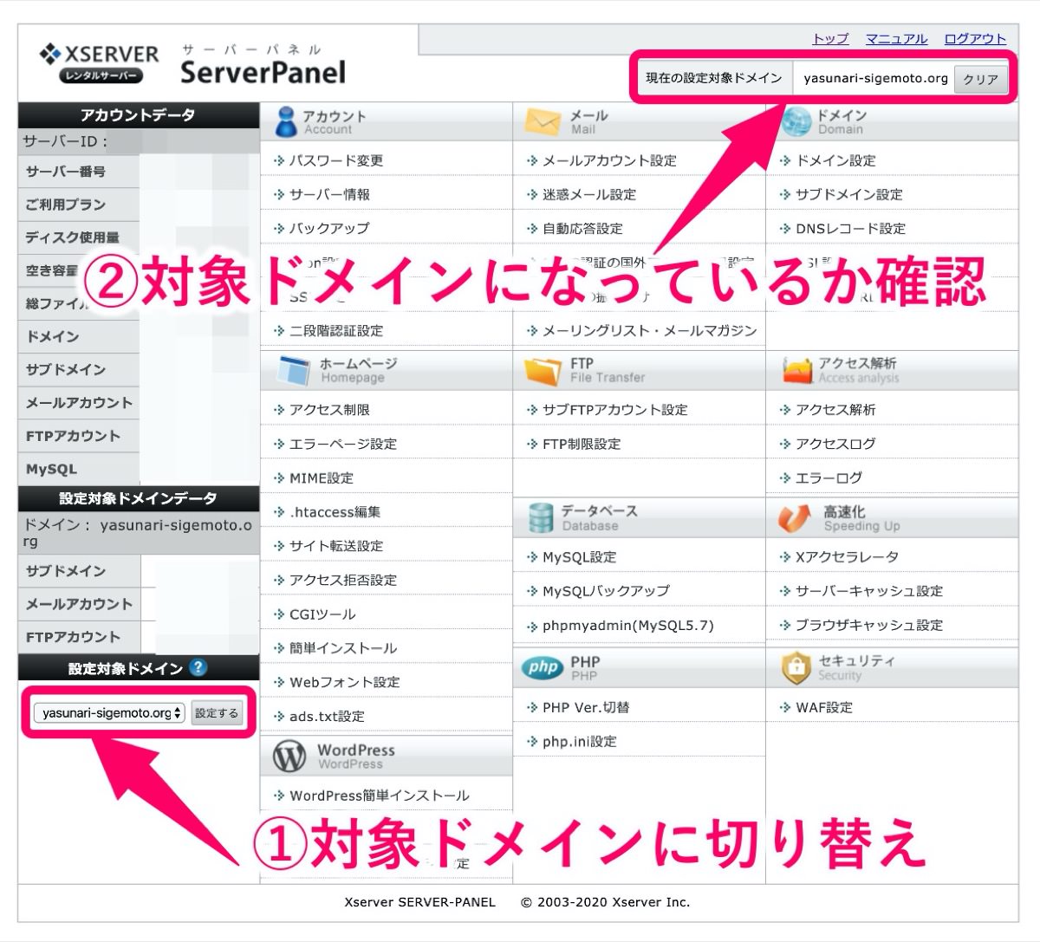Open メールアカウント設定
Screen dimensions: 1040x942
coord(609,160)
